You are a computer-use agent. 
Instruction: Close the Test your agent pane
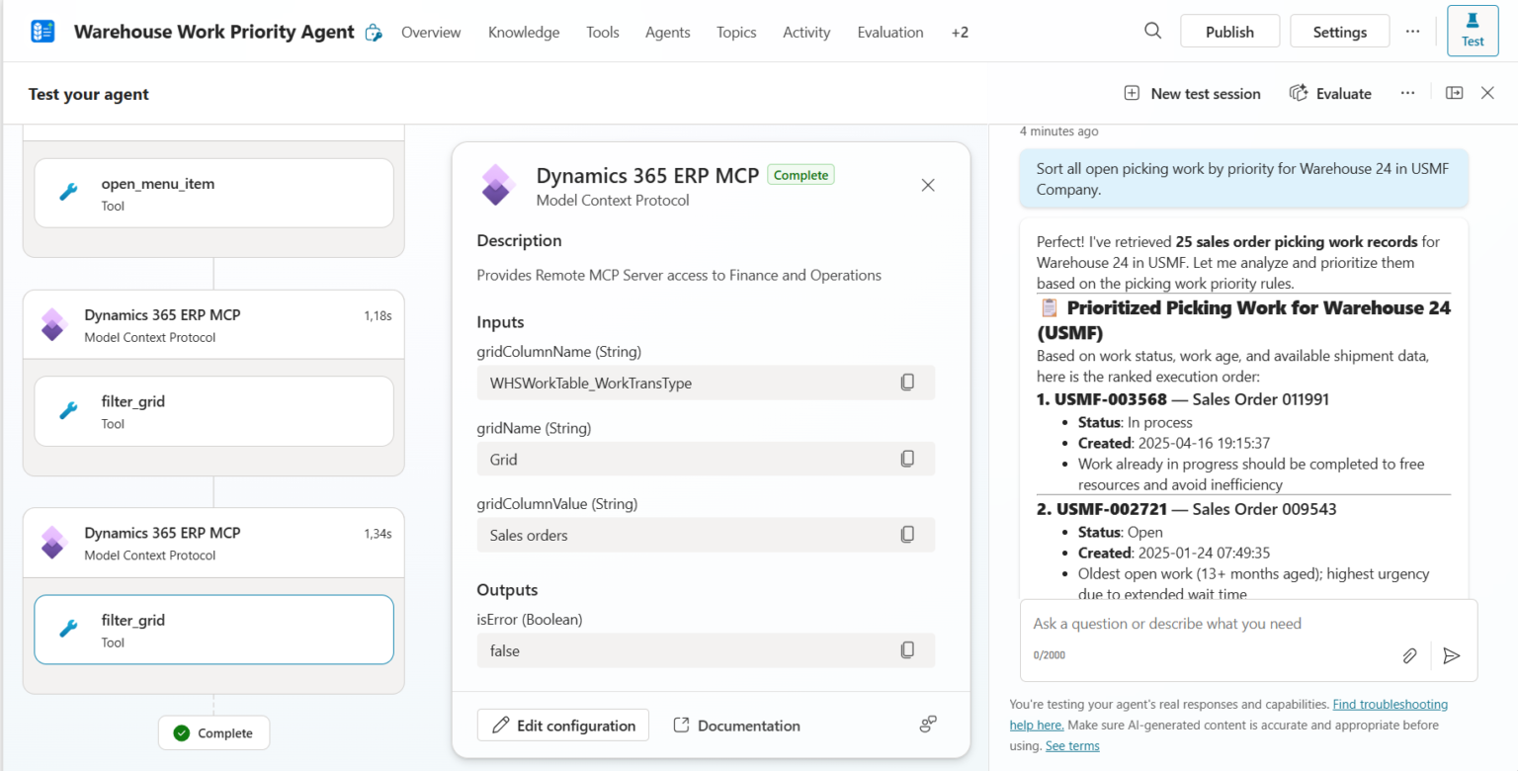1487,93
